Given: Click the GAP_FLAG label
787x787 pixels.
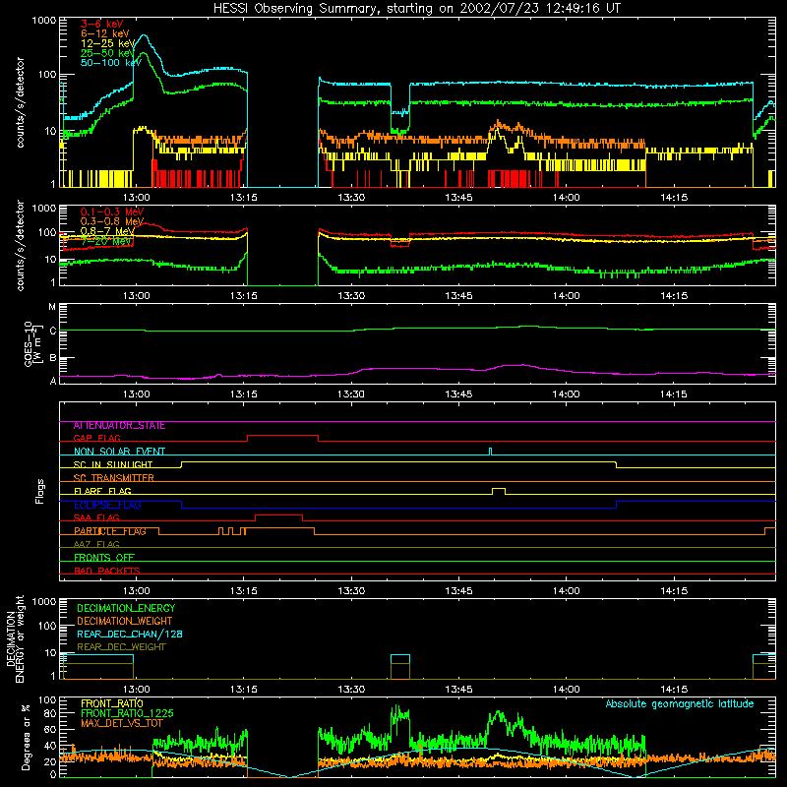Looking at the screenshot, I should point(96,438).
